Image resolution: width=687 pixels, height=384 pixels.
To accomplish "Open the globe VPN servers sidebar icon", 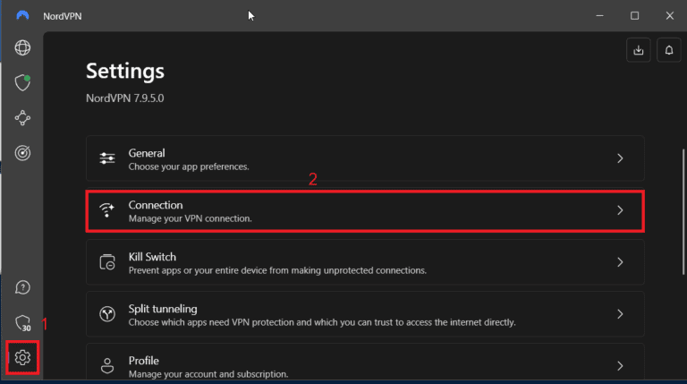I will coord(22,47).
